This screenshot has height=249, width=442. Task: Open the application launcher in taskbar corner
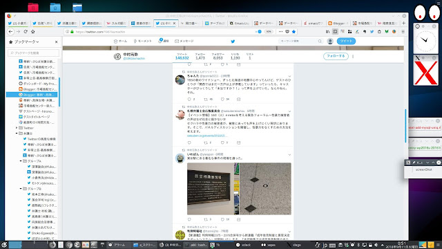click(3, 244)
